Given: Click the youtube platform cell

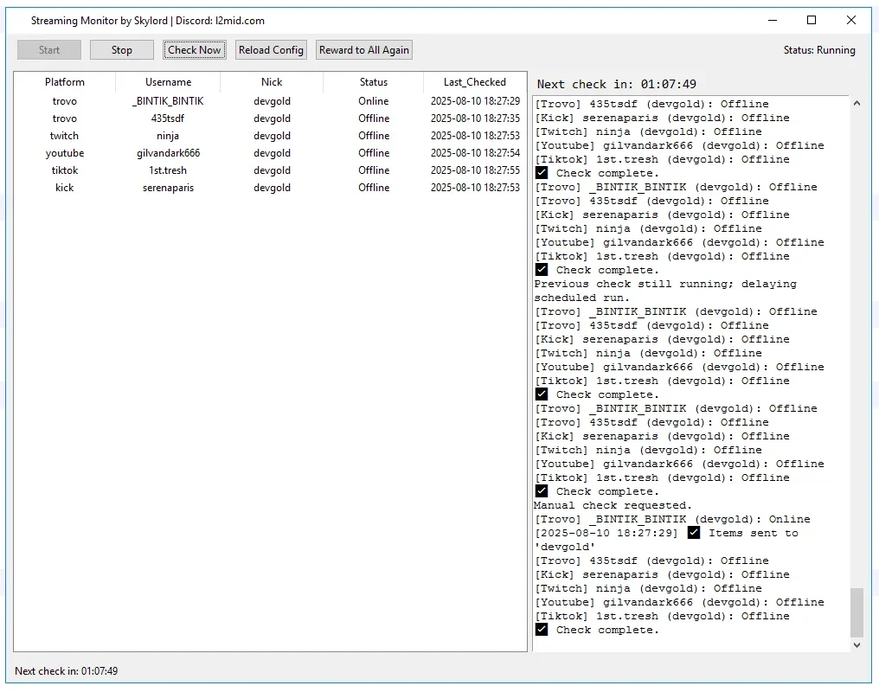Looking at the screenshot, I should tap(65, 153).
